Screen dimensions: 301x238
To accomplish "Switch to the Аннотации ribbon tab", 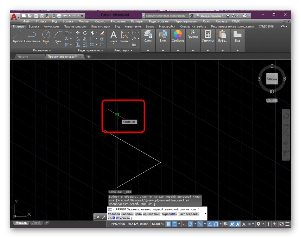I will [51, 27].
